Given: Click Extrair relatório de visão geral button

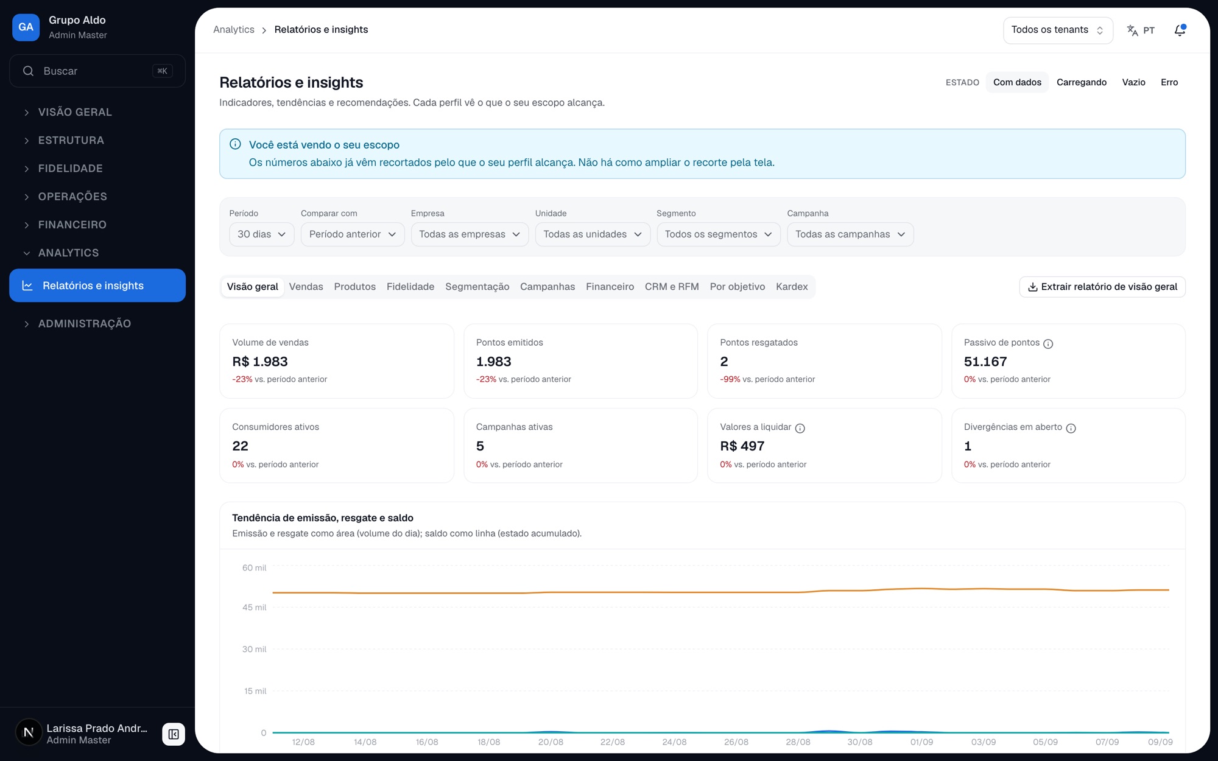Looking at the screenshot, I should 1102,287.
